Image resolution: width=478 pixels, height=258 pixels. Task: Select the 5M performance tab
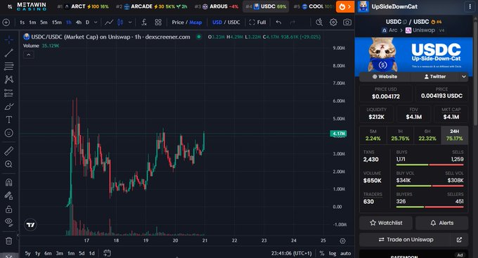pyautogui.click(x=373, y=135)
